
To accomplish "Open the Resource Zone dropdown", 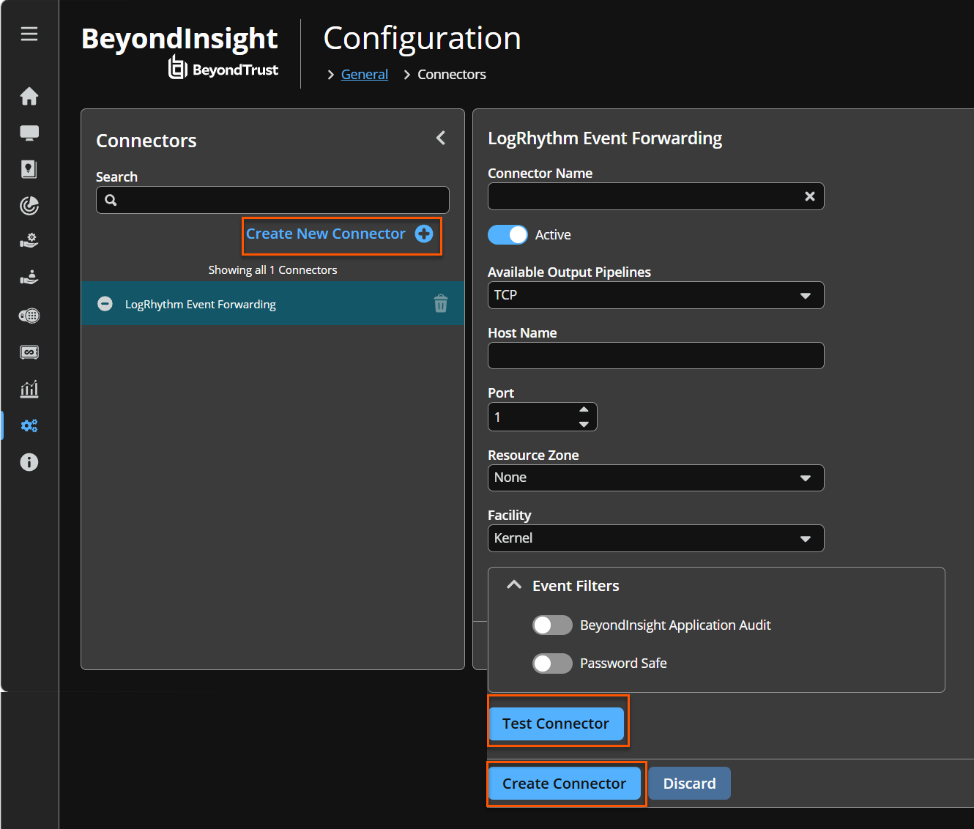I will point(655,477).
